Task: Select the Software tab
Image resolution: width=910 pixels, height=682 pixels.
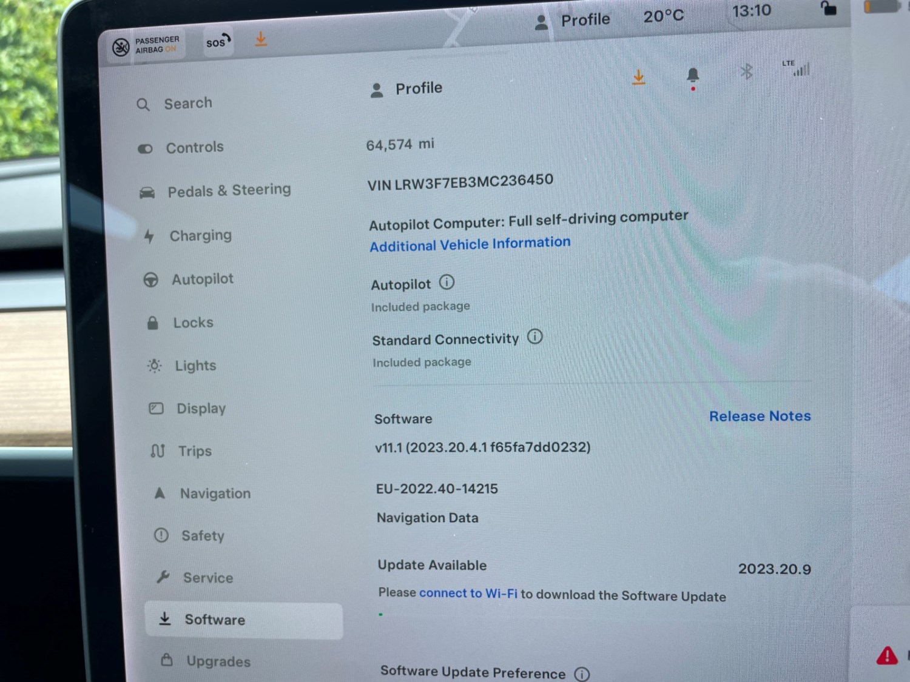Action: click(x=244, y=620)
